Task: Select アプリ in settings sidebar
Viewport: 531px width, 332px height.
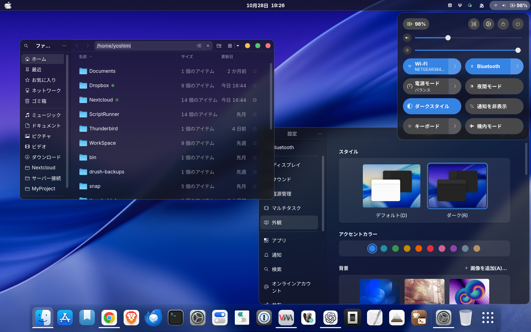Action: [x=289, y=240]
